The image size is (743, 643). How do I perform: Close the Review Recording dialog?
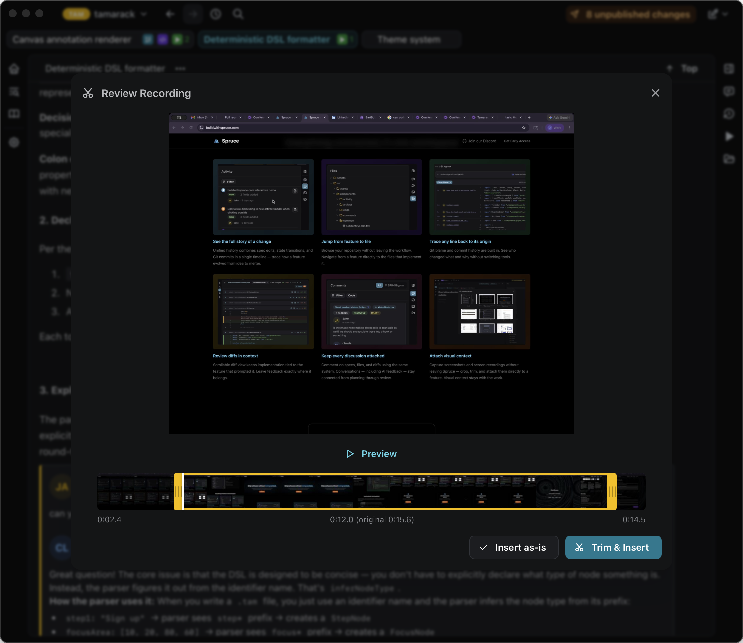(655, 93)
